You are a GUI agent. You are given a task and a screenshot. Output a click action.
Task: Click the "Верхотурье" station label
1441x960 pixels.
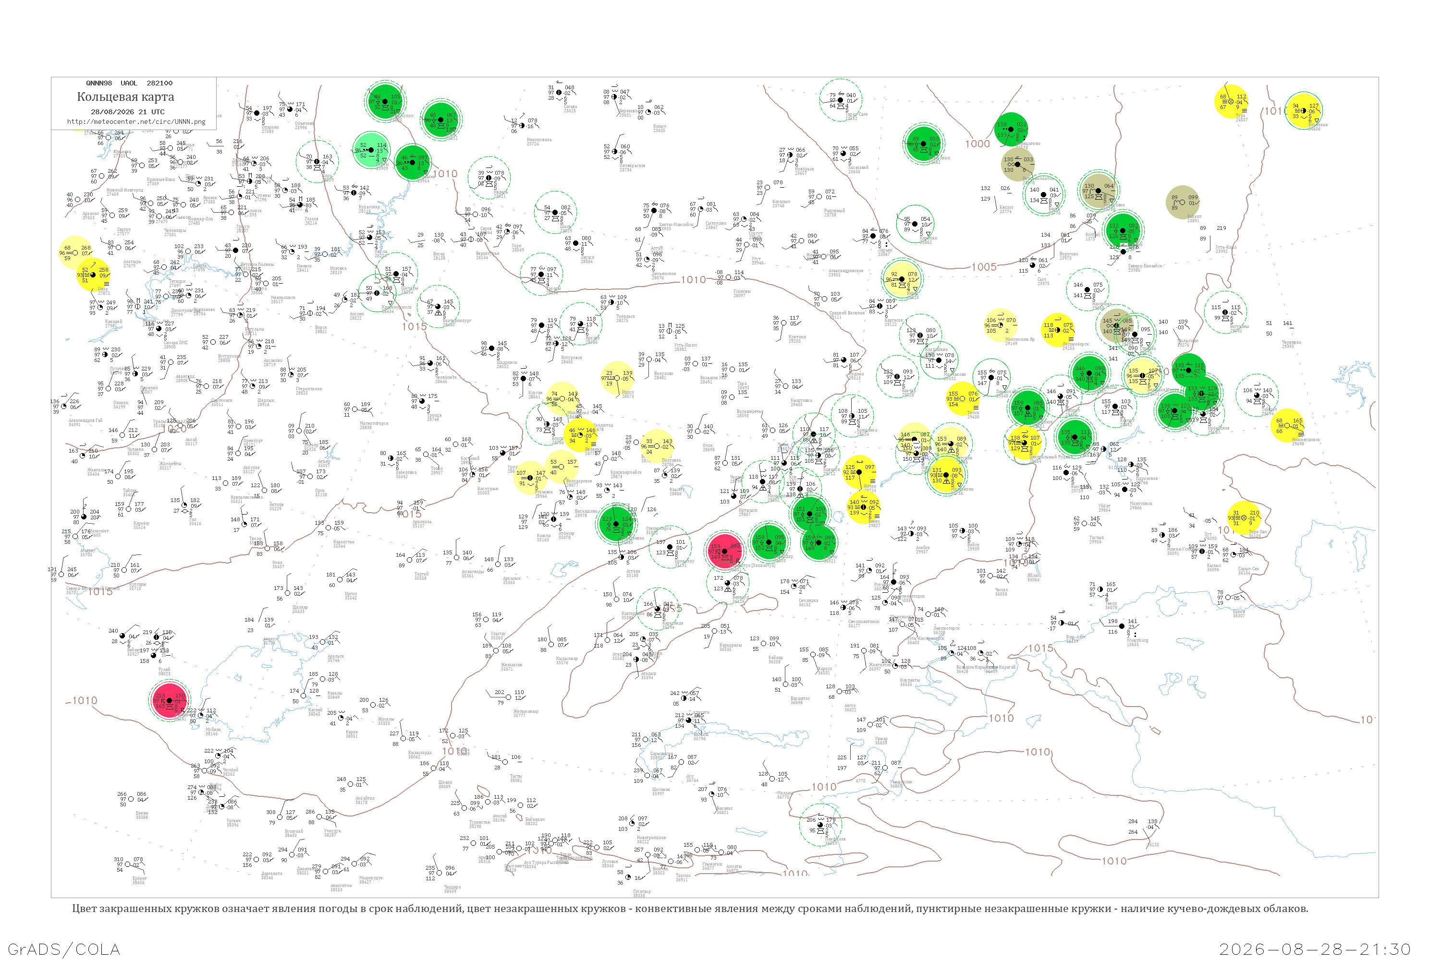[x=488, y=253]
